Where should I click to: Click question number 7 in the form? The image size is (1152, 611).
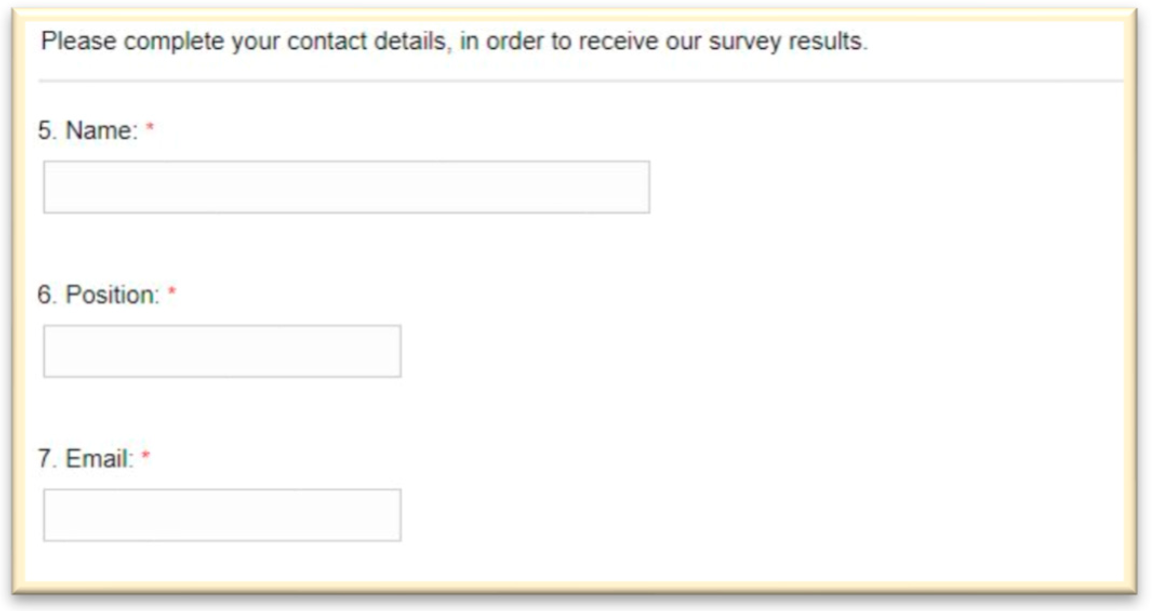coord(45,459)
